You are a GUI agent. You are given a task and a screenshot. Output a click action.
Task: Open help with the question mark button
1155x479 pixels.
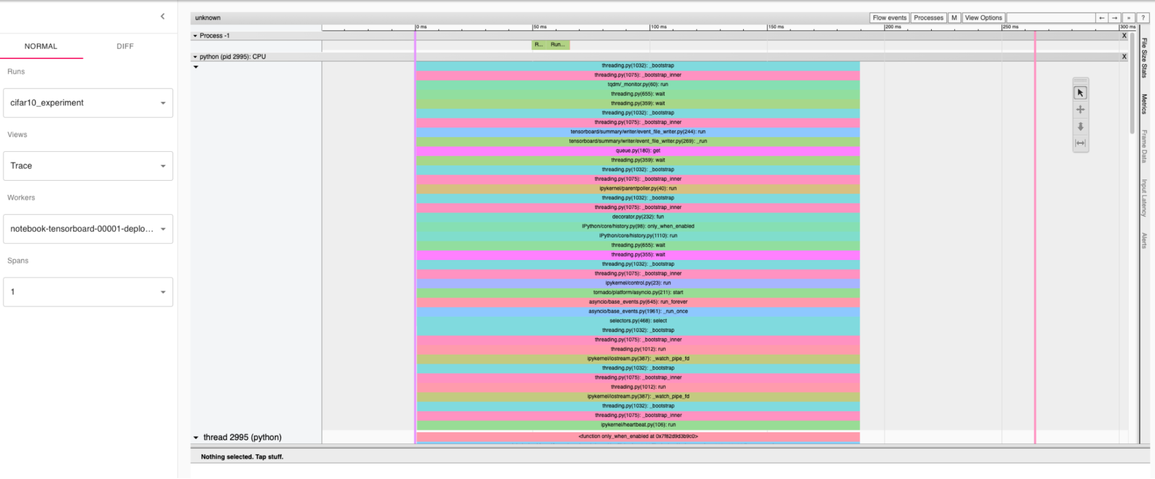tap(1143, 18)
